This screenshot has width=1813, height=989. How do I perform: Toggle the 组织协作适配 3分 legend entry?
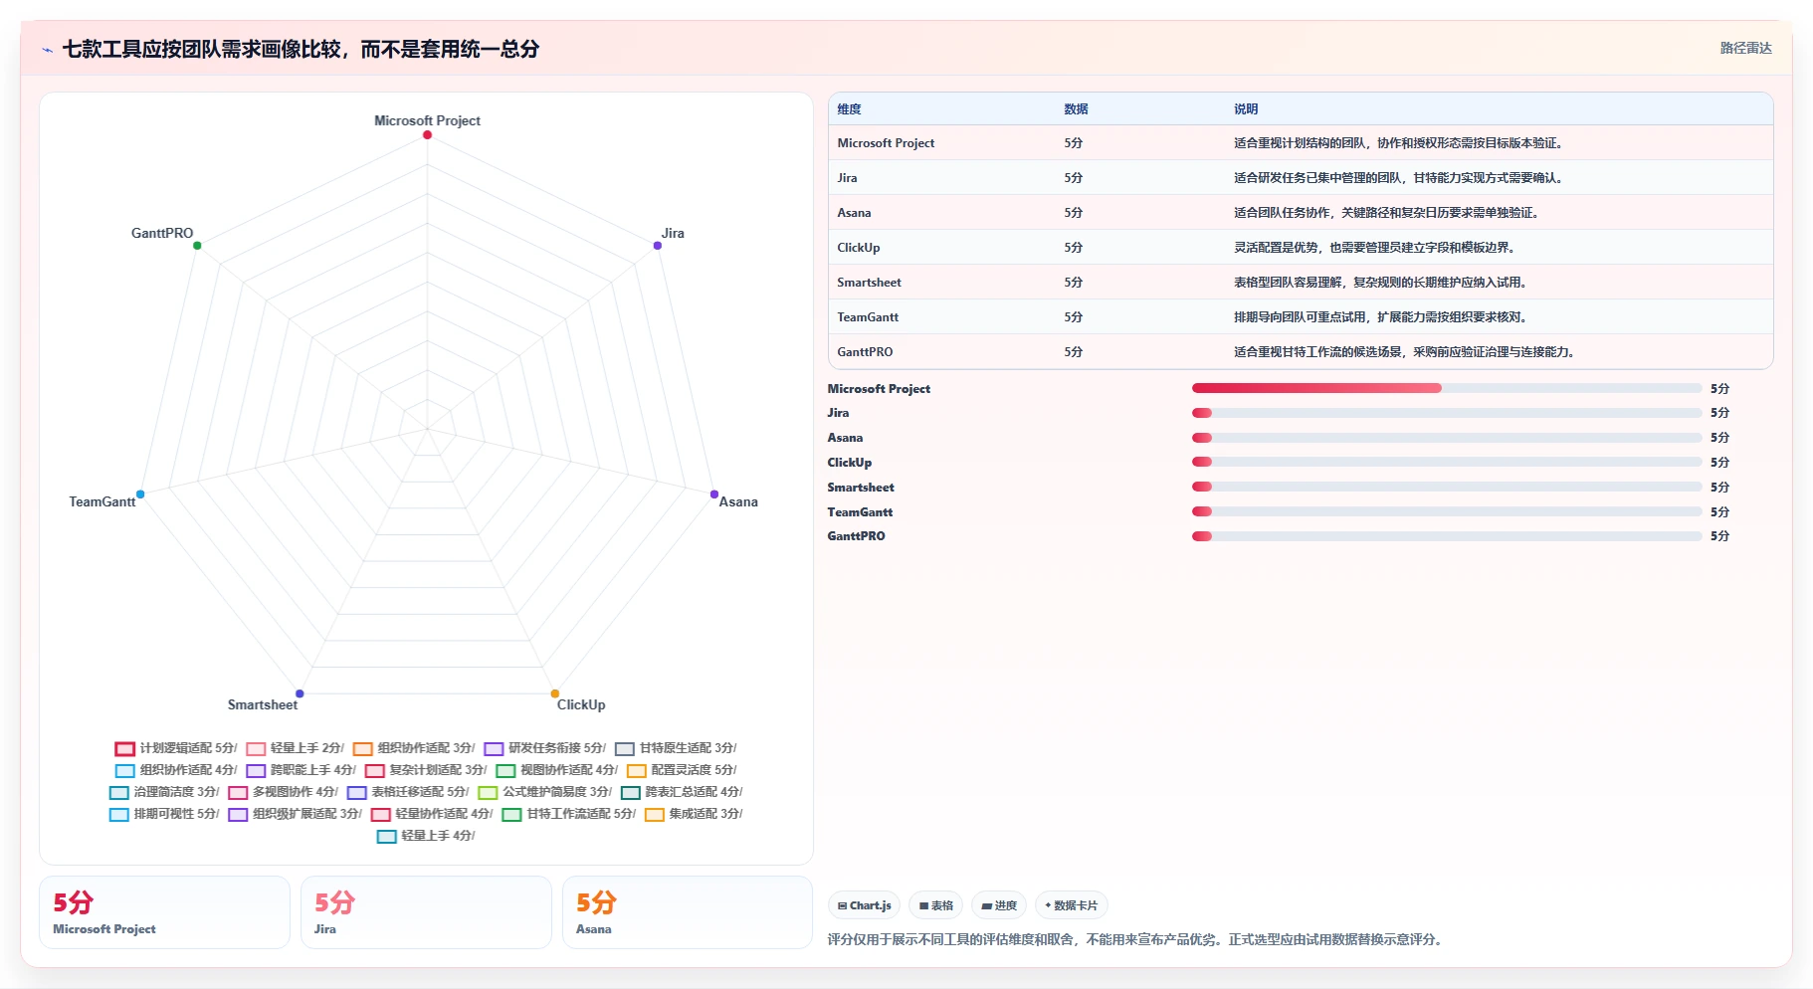click(x=413, y=748)
